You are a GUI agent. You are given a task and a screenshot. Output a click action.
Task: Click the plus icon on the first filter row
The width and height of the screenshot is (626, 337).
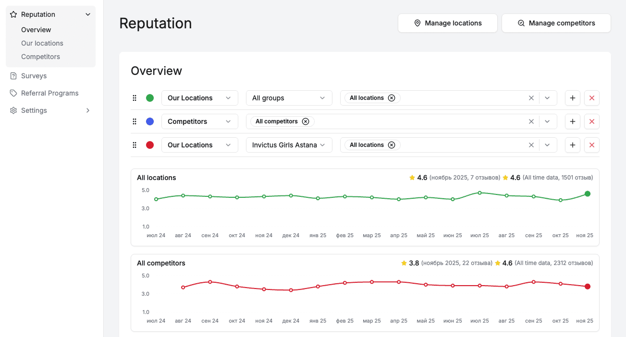coord(572,97)
